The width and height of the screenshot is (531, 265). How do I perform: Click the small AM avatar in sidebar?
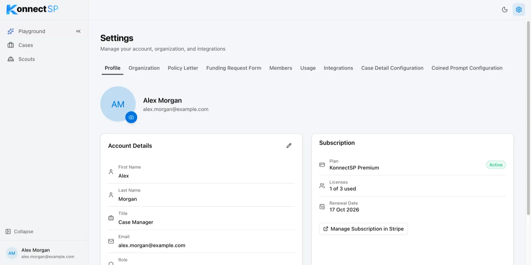pos(12,253)
